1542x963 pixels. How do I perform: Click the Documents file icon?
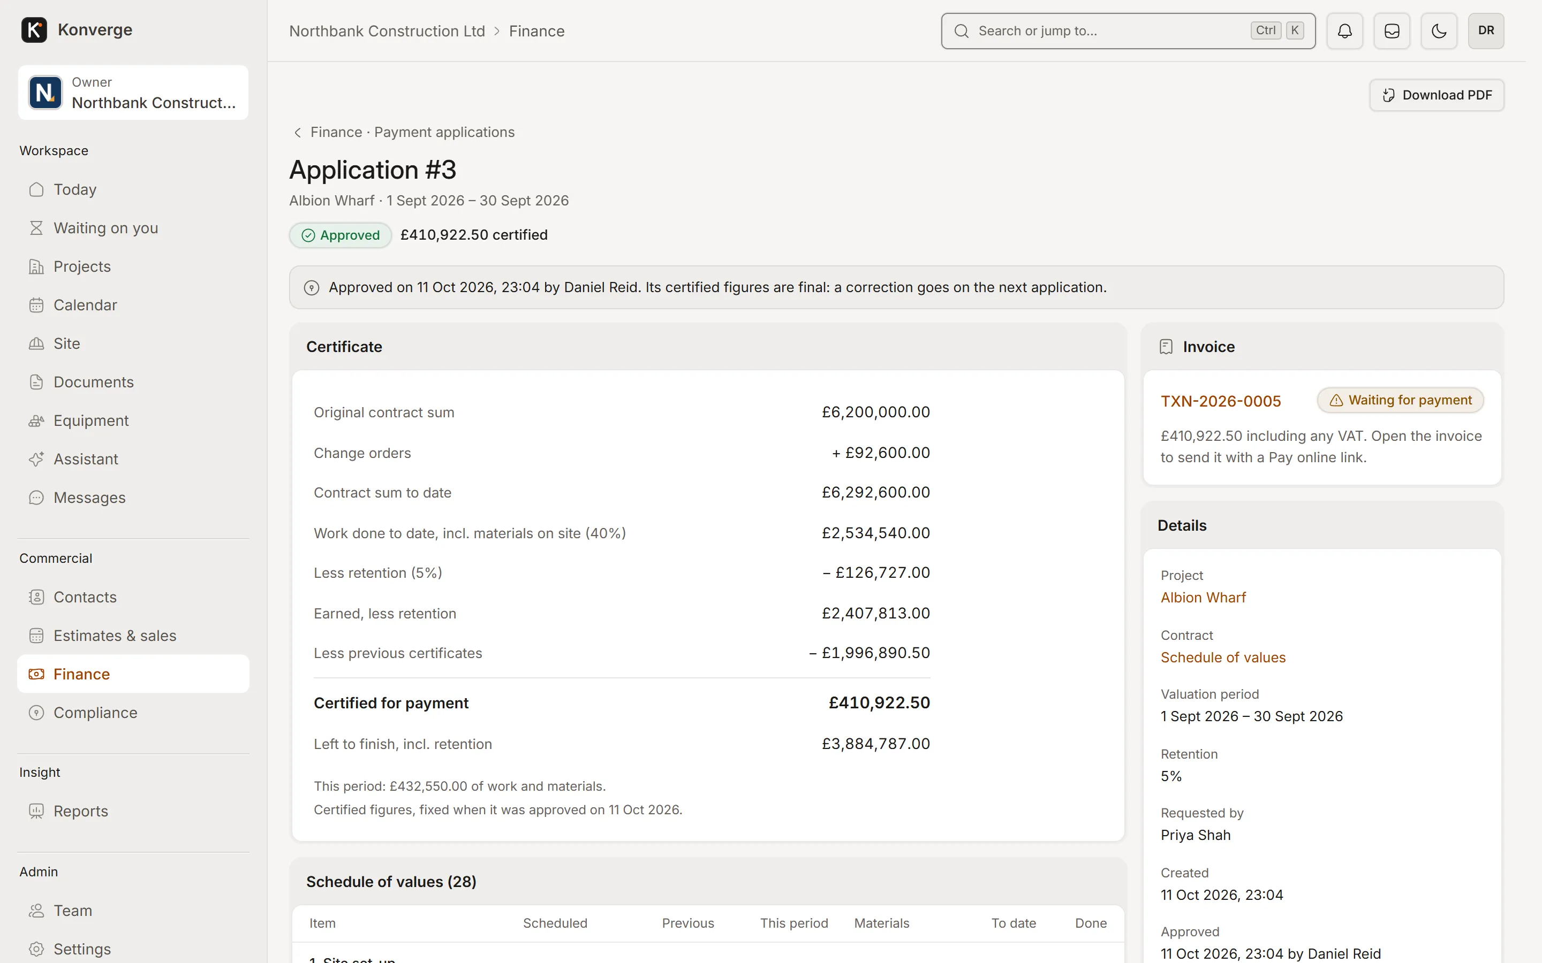[36, 382]
